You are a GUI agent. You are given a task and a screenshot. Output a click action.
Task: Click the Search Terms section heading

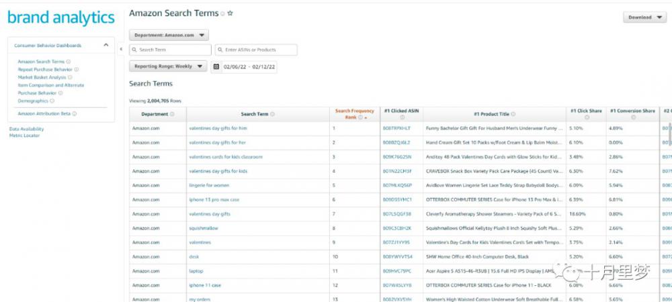click(x=151, y=84)
